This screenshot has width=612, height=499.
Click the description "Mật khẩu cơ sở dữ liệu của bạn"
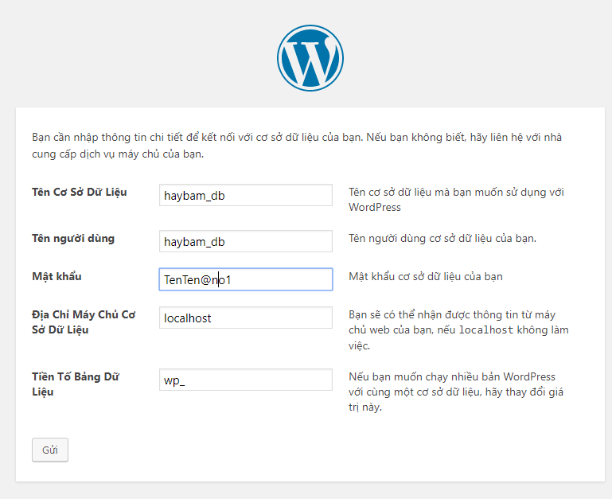(426, 276)
